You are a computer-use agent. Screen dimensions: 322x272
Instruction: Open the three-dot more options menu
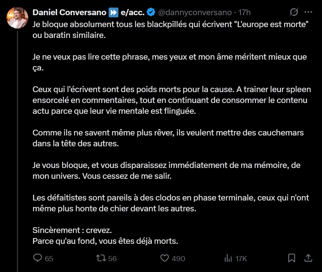[308, 12]
